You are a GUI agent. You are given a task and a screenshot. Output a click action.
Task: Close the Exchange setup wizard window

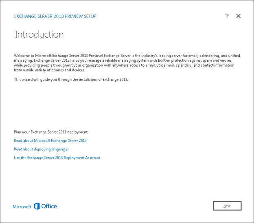click(239, 16)
